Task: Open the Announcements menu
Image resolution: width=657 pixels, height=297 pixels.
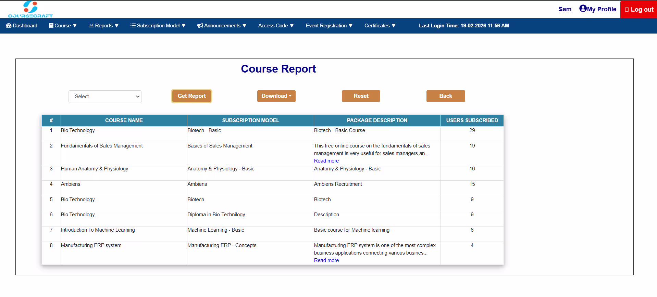Action: tap(222, 26)
